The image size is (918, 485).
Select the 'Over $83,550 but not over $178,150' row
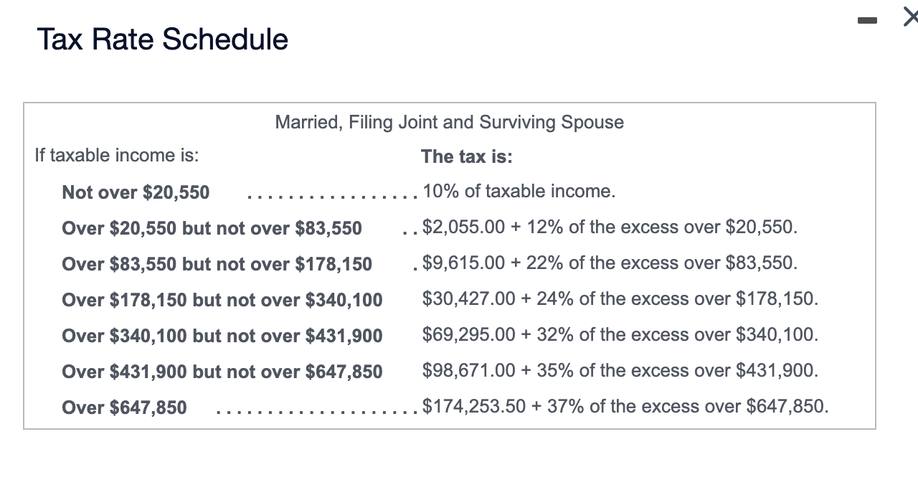click(217, 263)
